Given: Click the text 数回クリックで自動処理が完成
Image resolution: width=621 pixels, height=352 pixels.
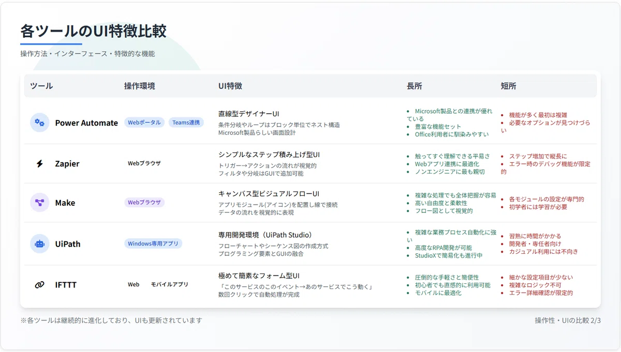Looking at the screenshot, I should pyautogui.click(x=259, y=295).
